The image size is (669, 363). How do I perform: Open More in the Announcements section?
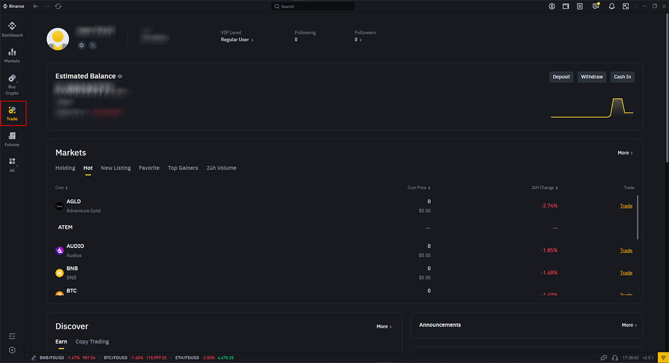point(629,325)
